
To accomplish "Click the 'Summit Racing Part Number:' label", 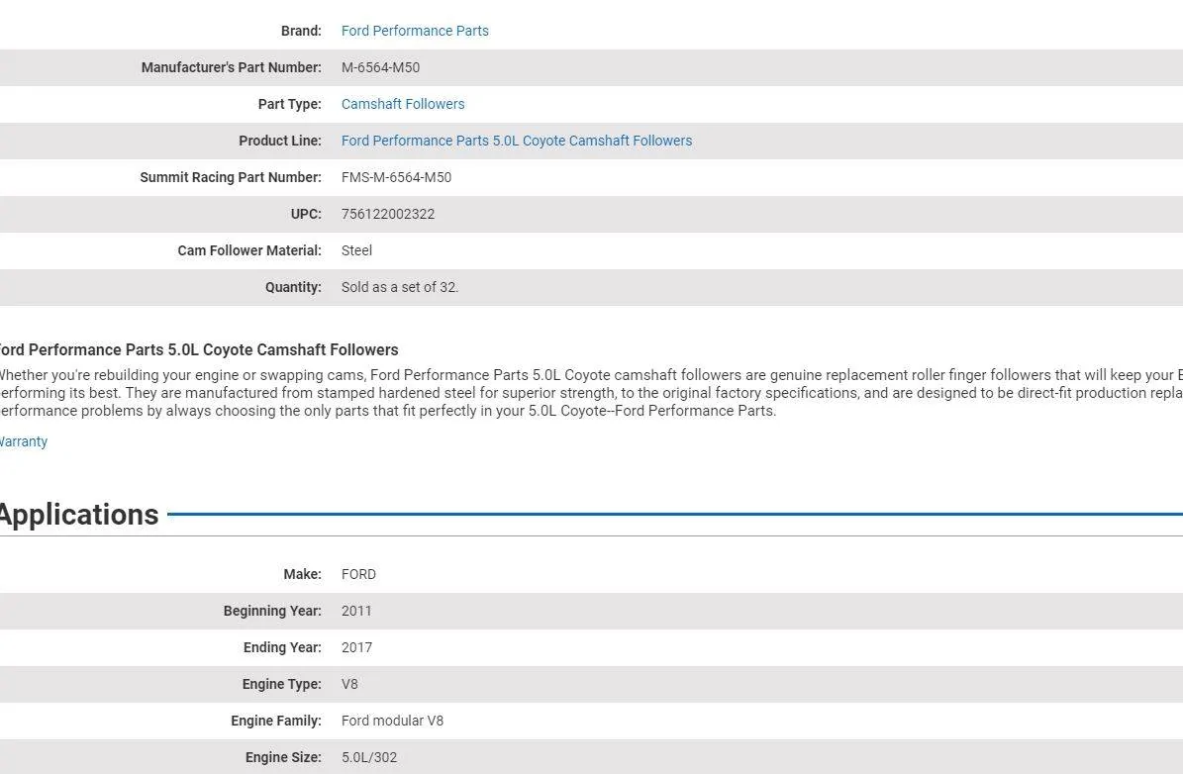I will 231,178.
